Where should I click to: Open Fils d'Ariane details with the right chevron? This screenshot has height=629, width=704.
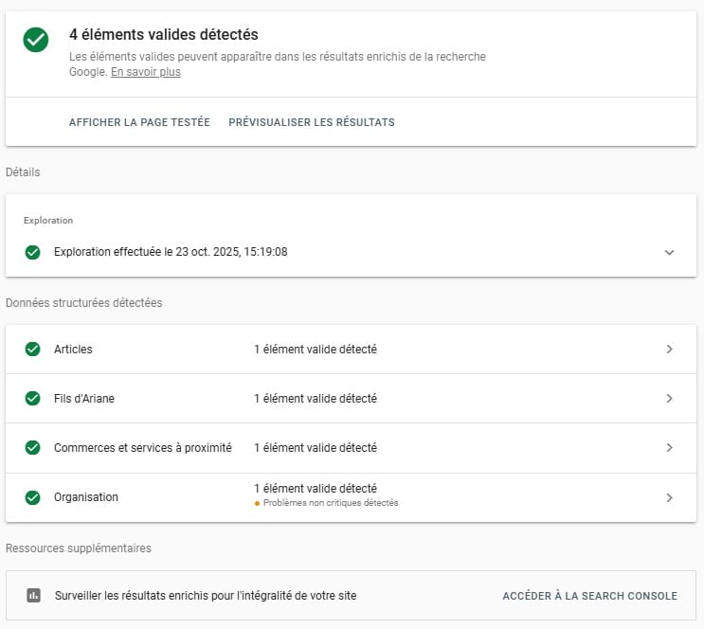[669, 398]
